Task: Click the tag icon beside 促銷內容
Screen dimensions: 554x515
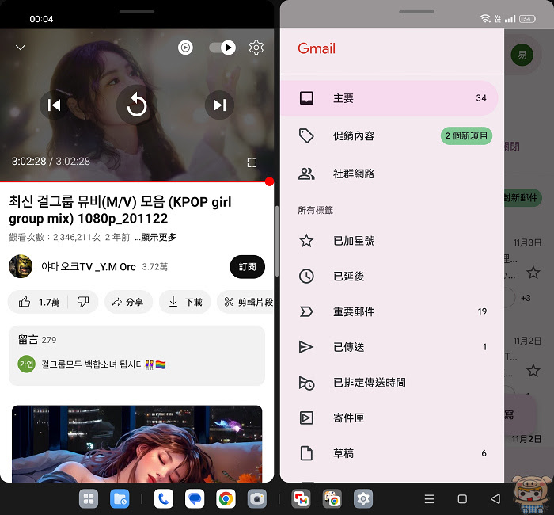Action: (306, 135)
